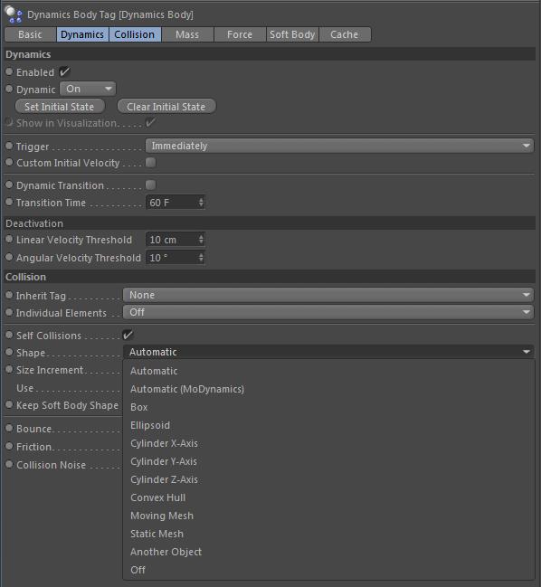Click keyframe dot beside Trigger
This screenshot has width=541, height=587.
pyautogui.click(x=9, y=146)
